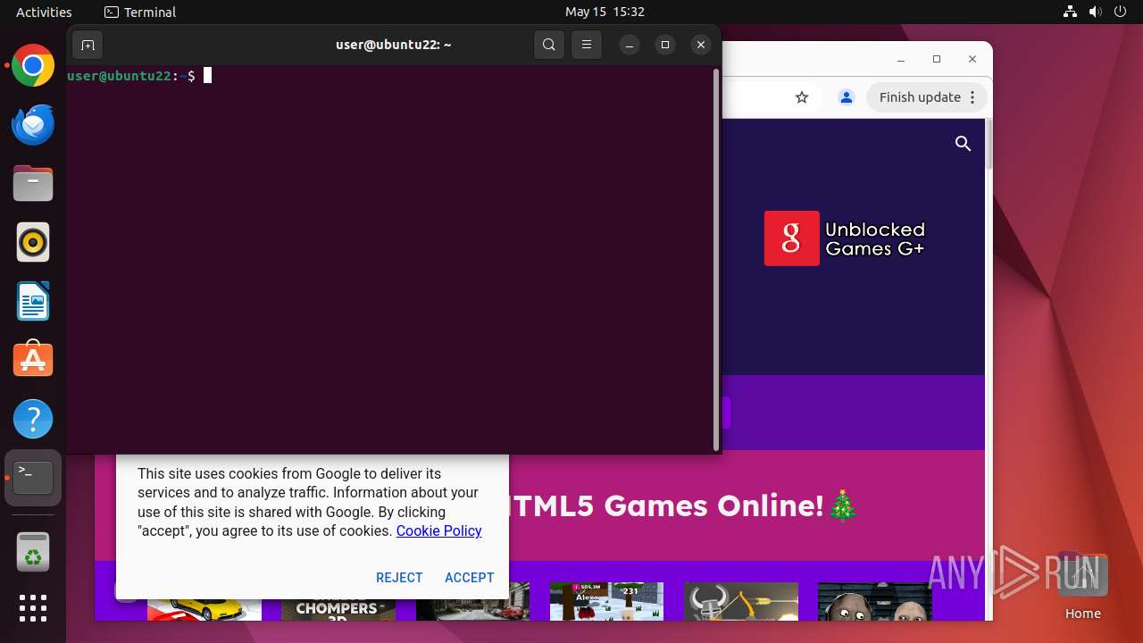Show Applications grid in the dock
This screenshot has height=643, width=1143.
pos(33,608)
